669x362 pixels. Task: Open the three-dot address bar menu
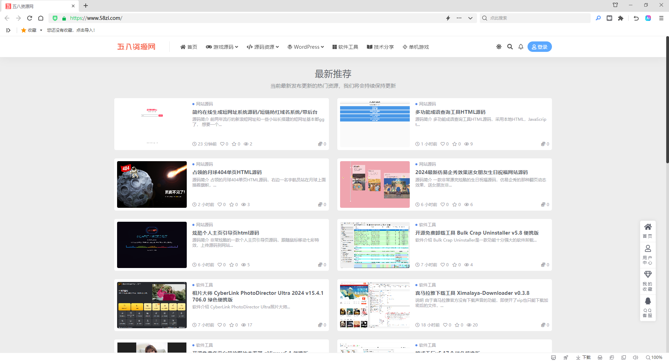click(x=459, y=18)
